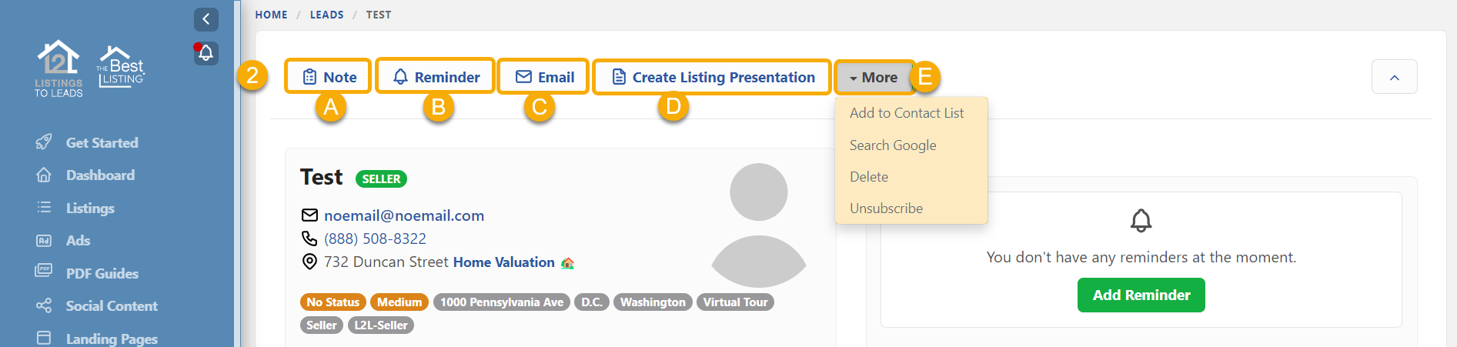Viewport: 1457px width, 347px height.
Task: Navigate to Leads in the breadcrumb
Action: pos(326,15)
